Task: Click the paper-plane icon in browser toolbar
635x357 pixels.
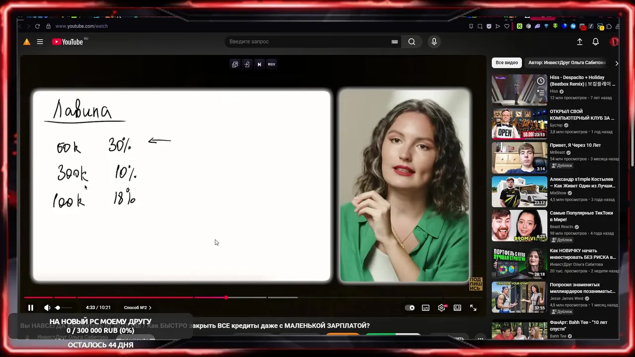Action: tap(498, 26)
